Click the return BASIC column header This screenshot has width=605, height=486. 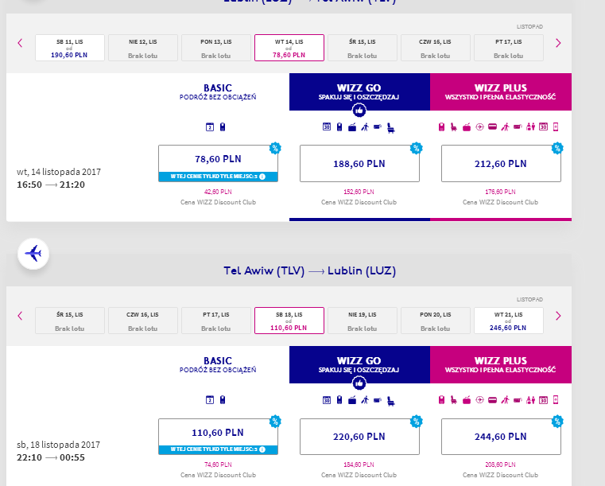[218, 365]
